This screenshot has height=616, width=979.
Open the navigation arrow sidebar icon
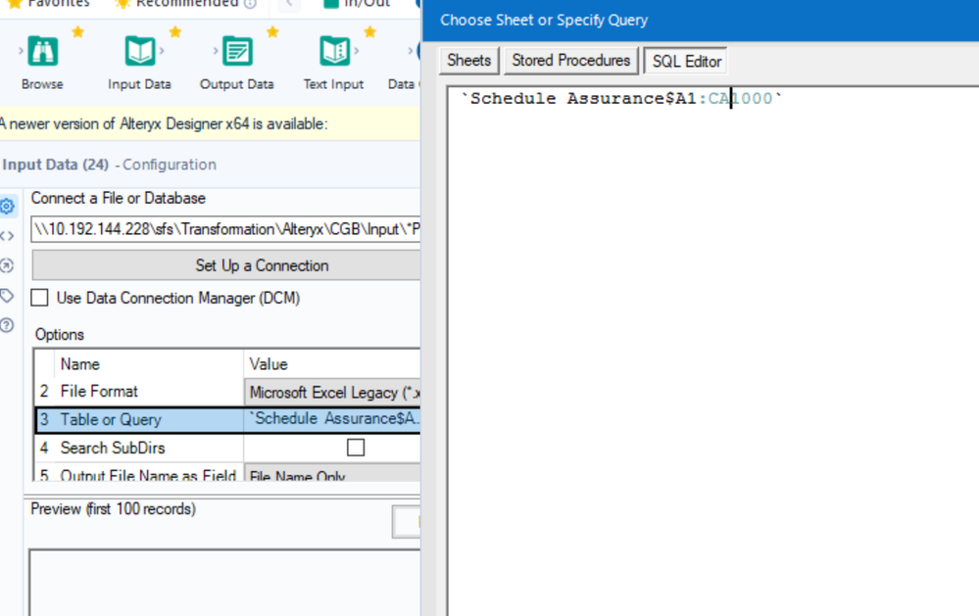[x=8, y=265]
